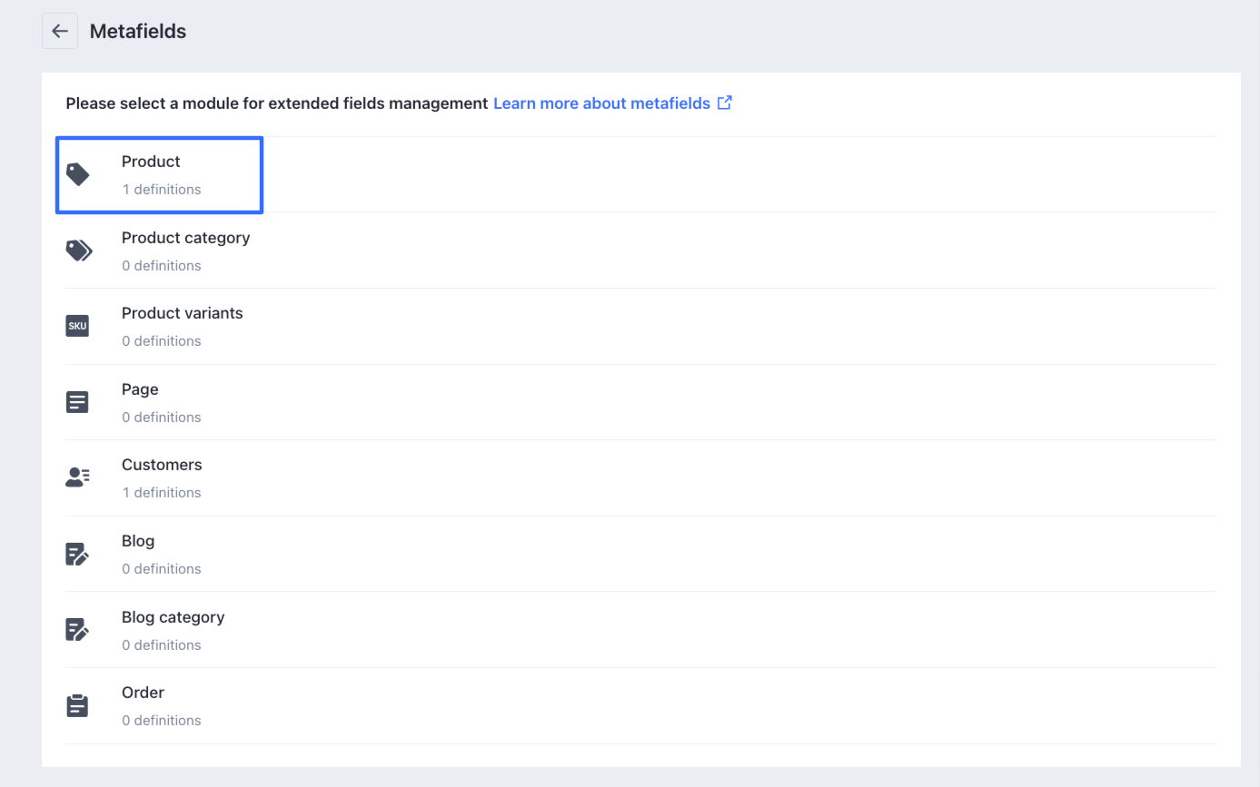Image resolution: width=1260 pixels, height=787 pixels.
Task: Click the Product category double-tag icon
Action: tap(78, 251)
